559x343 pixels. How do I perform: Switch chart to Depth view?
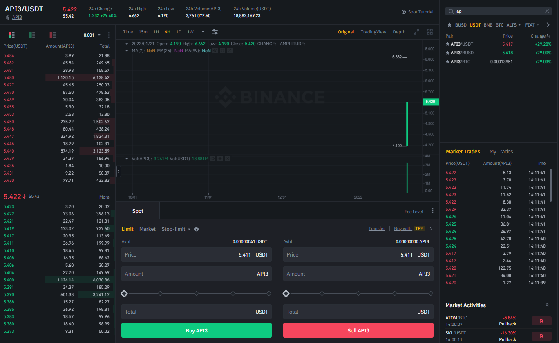pos(399,32)
